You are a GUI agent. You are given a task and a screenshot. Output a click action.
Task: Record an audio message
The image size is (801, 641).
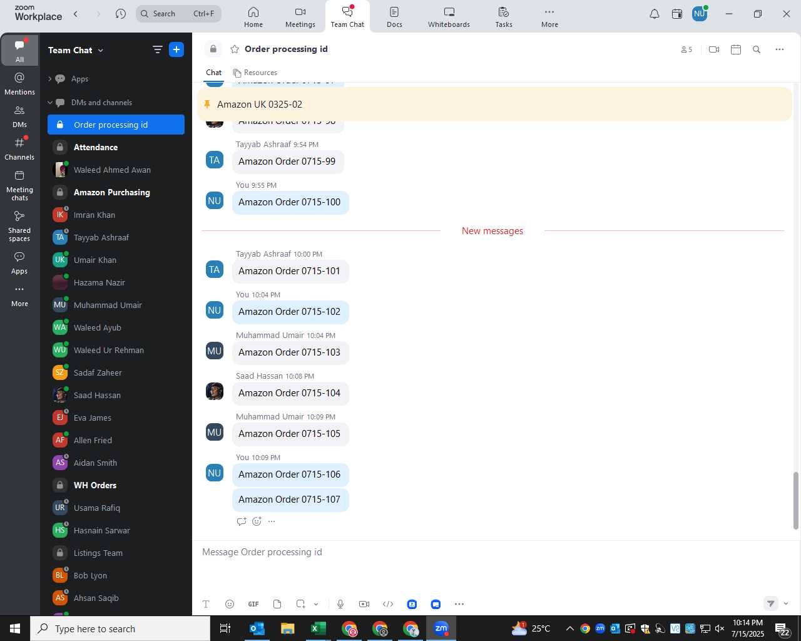pos(340,604)
